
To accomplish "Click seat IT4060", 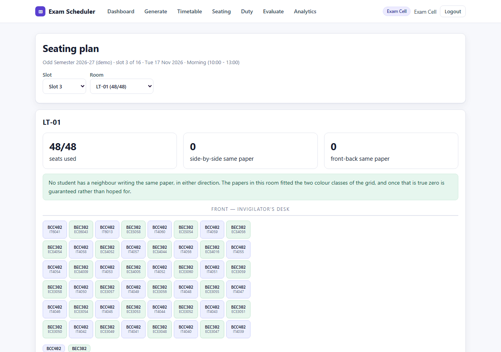I will coord(160,230).
